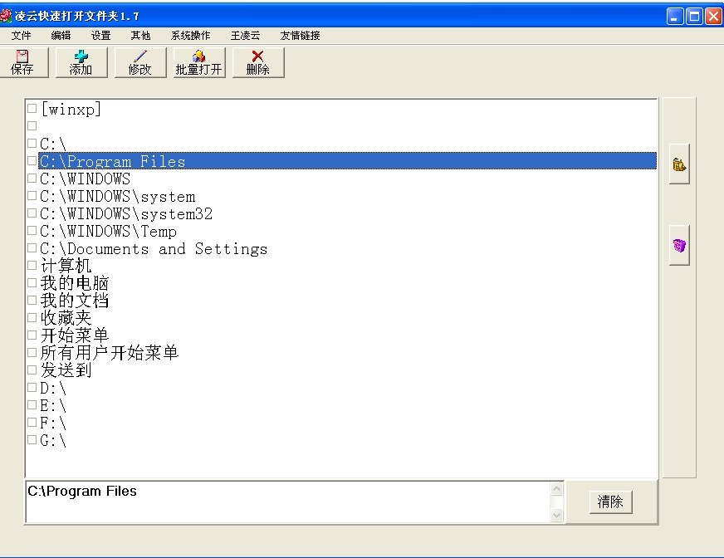This screenshot has width=724, height=558.
Task: Open the 文件 menu
Action: tap(21, 35)
